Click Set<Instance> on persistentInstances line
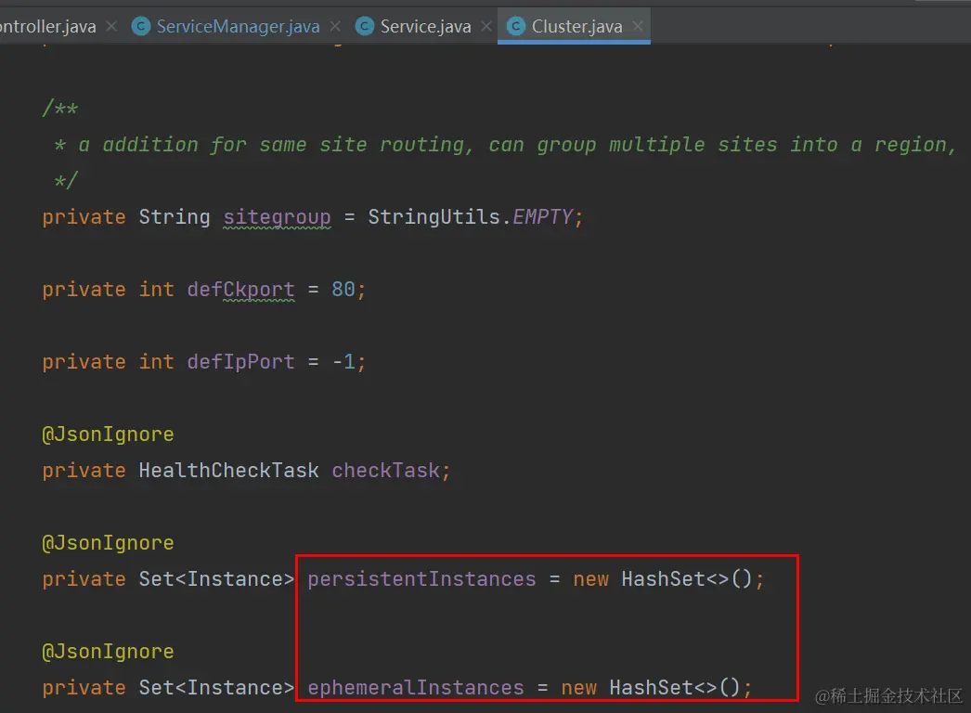Image resolution: width=971 pixels, height=713 pixels. pos(216,579)
